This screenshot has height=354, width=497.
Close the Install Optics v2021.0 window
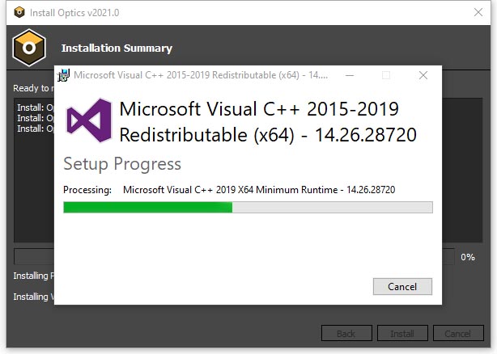coord(478,12)
